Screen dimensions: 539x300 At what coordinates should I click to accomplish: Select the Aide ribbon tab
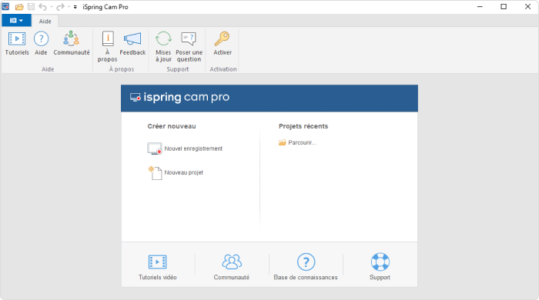(x=45, y=22)
